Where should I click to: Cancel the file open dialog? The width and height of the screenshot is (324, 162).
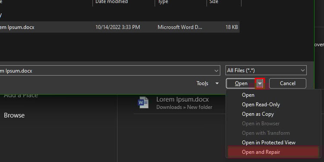[x=287, y=83]
